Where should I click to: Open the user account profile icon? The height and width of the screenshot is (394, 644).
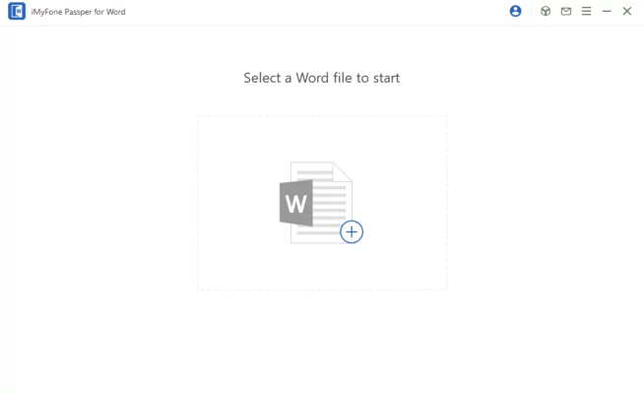coord(515,11)
